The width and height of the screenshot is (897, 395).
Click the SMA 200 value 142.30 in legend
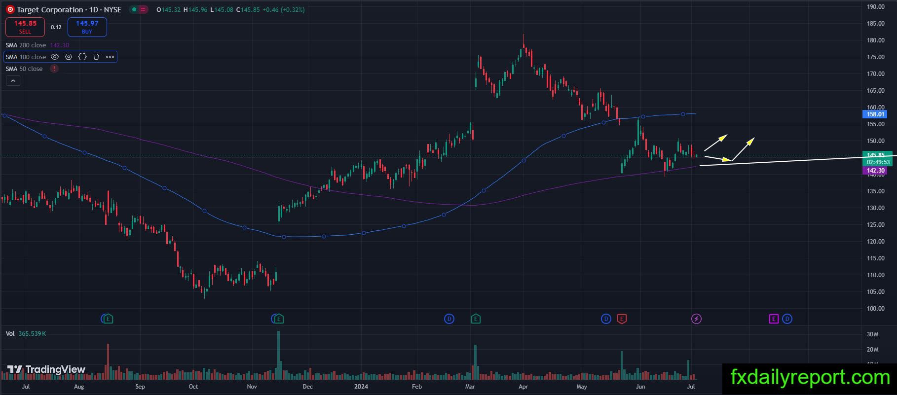tap(60, 45)
